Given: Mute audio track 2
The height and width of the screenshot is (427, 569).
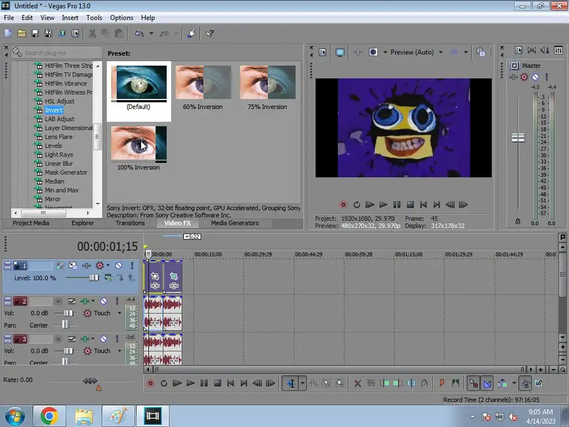Looking at the screenshot, I should coord(103,301).
